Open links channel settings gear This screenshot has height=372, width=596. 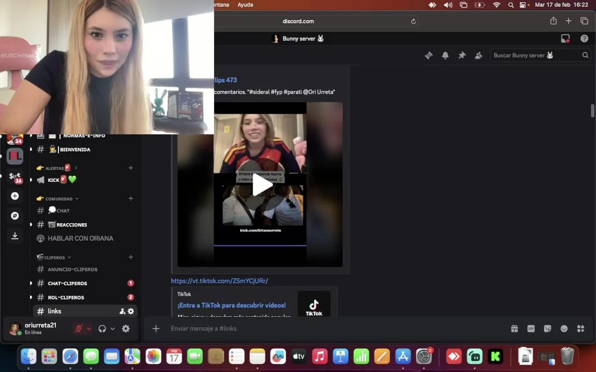(x=131, y=311)
